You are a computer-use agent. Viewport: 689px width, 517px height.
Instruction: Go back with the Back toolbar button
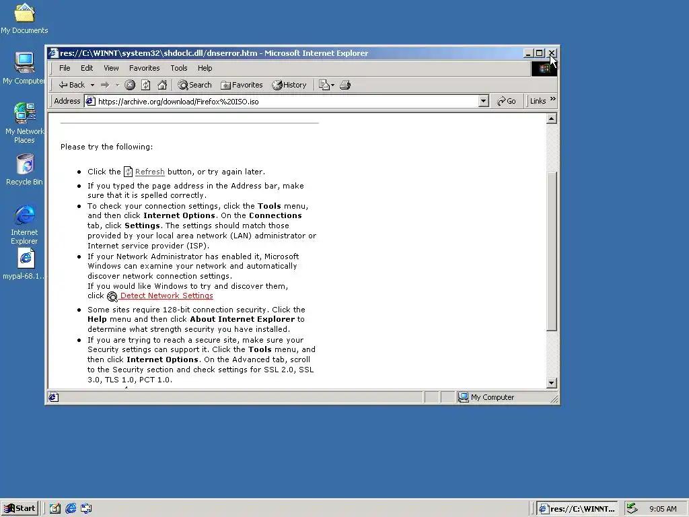71,85
